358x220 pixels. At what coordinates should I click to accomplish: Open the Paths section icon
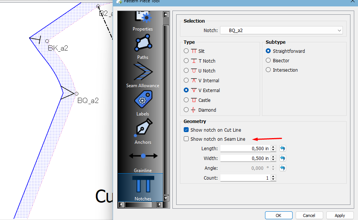[143, 45]
